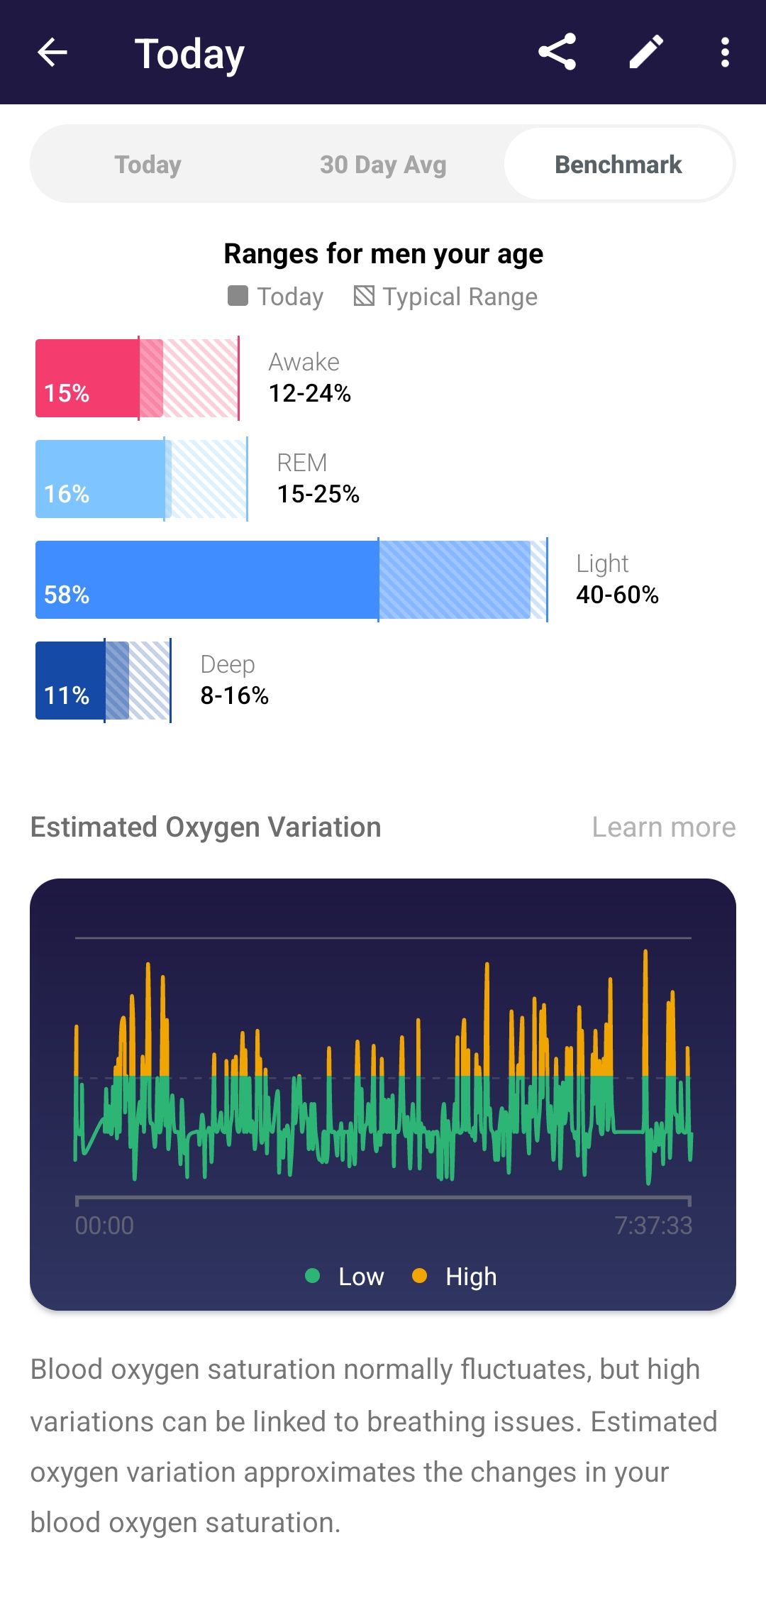Tap the pencil edit icon
This screenshot has height=1613, width=766.
[x=646, y=53]
